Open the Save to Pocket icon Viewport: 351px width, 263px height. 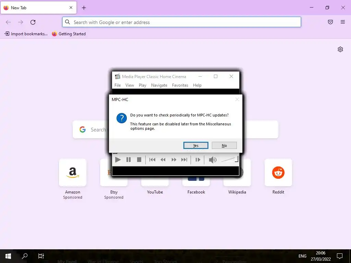point(330,22)
